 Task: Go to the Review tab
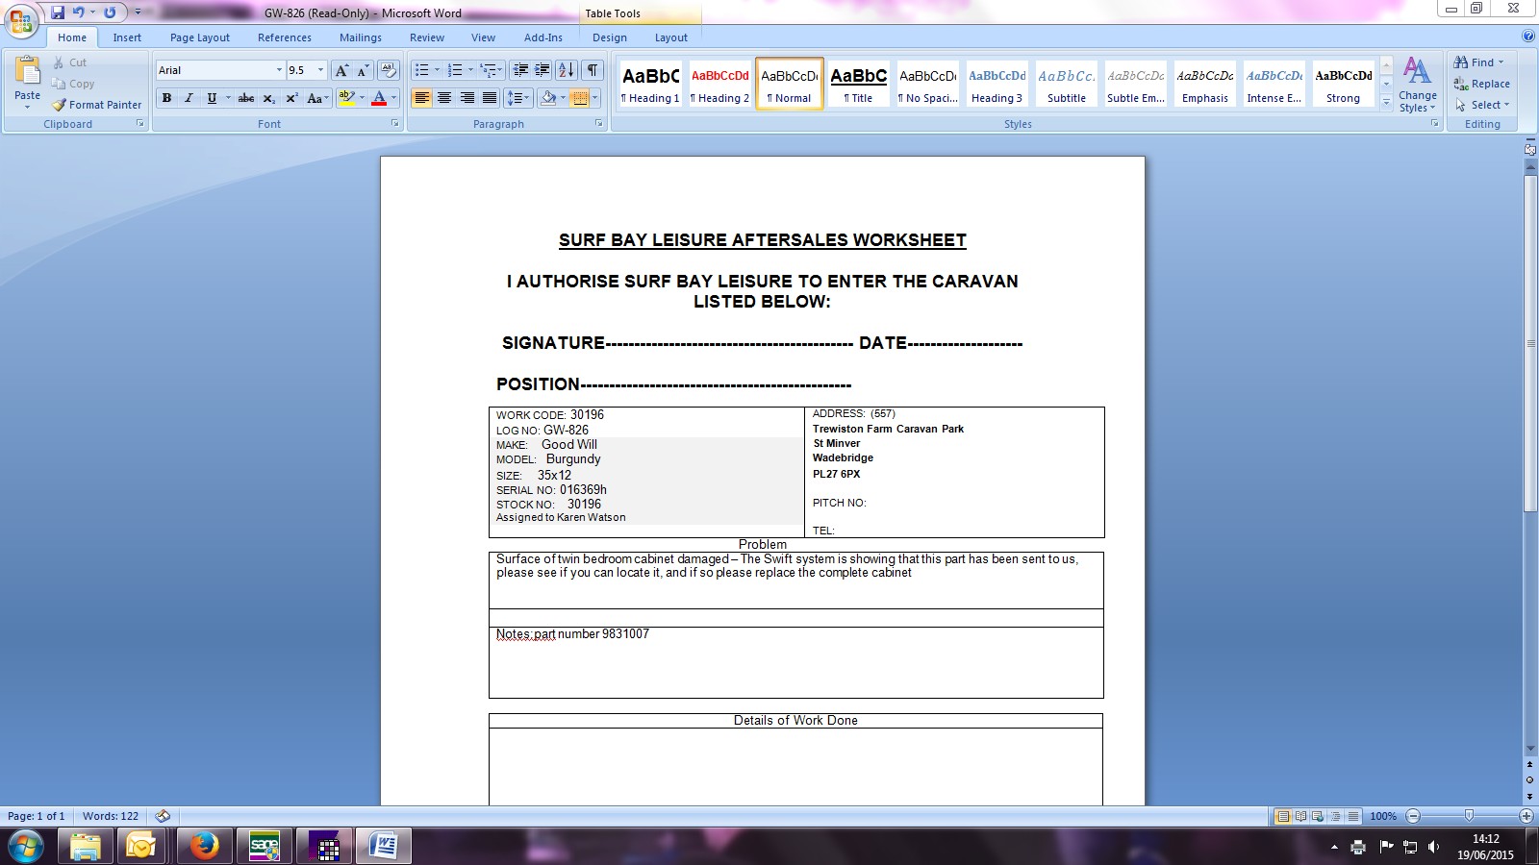coord(427,37)
